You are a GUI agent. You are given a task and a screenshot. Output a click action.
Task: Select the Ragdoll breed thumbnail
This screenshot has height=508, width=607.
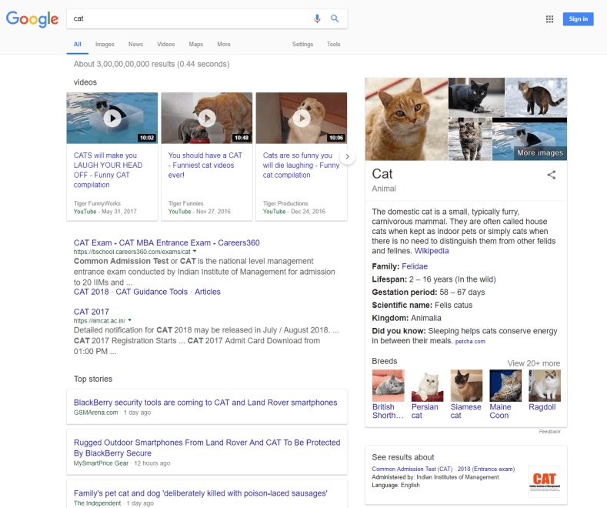click(x=545, y=386)
